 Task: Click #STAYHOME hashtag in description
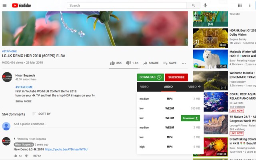point(24,87)
